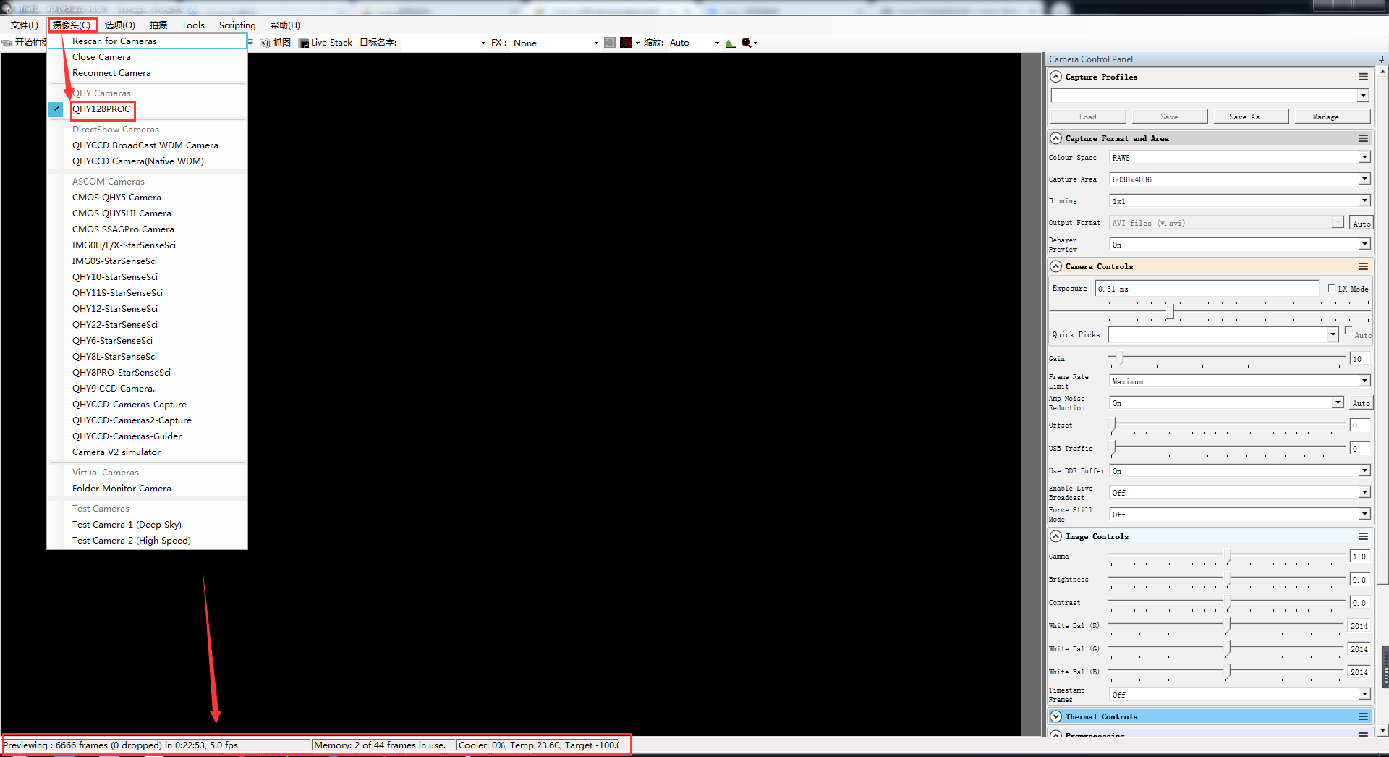Image resolution: width=1389 pixels, height=757 pixels.
Task: Collapse the Image Controls section chevron
Action: 1056,536
